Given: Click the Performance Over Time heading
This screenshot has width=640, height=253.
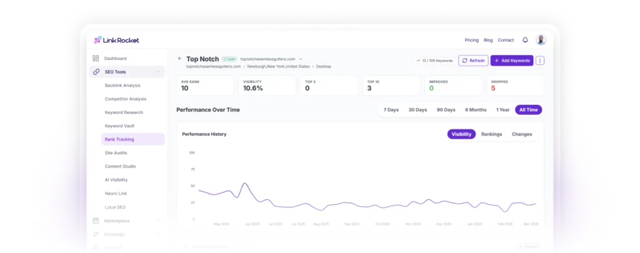Looking at the screenshot, I should 208,110.
